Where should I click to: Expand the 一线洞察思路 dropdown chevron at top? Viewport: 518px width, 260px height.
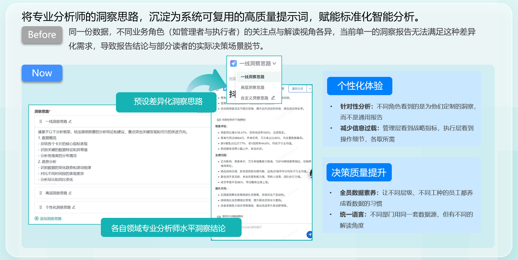coord(274,64)
